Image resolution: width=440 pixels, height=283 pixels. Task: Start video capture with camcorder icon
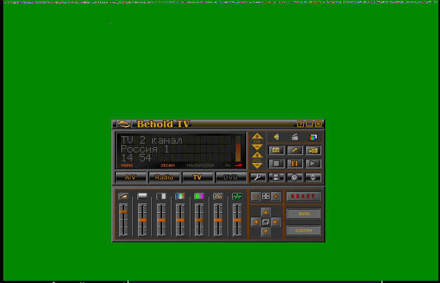point(313,150)
